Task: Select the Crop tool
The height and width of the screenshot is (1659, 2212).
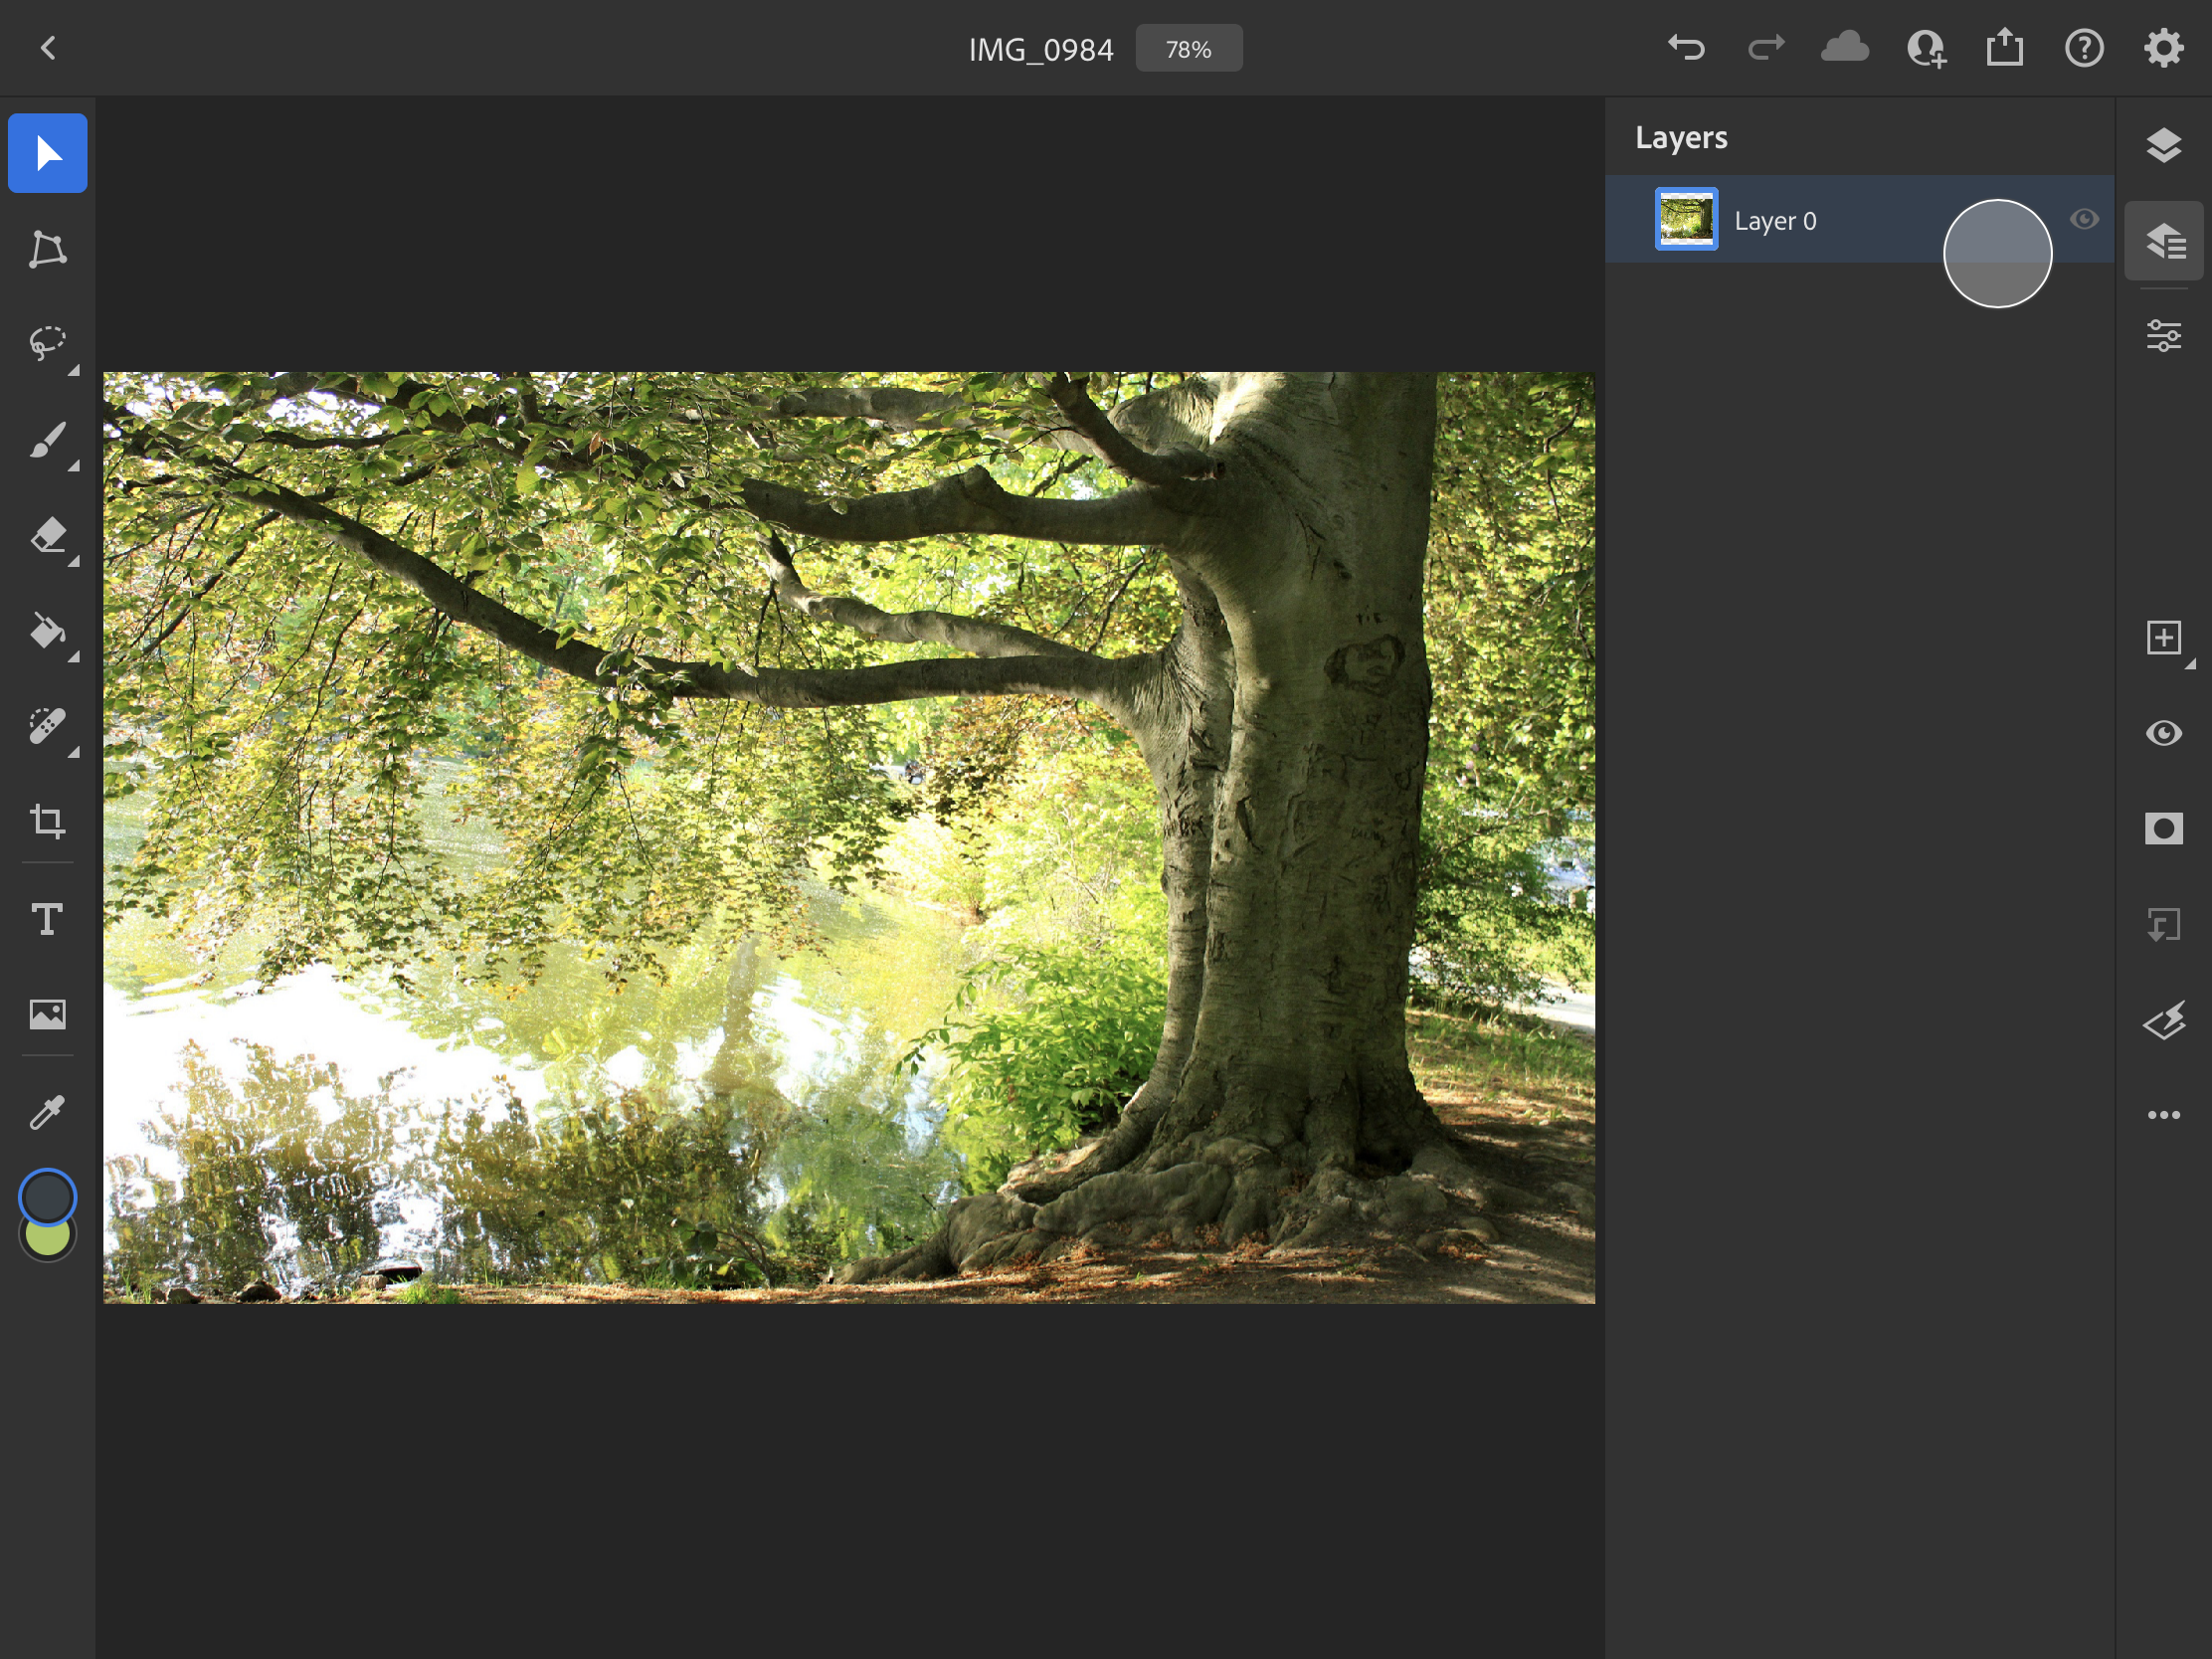Action: pyautogui.click(x=47, y=822)
